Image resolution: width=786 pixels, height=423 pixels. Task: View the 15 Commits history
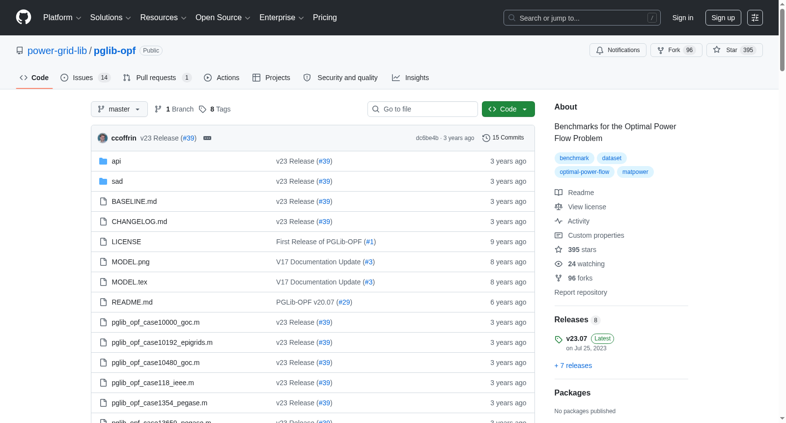(x=503, y=138)
